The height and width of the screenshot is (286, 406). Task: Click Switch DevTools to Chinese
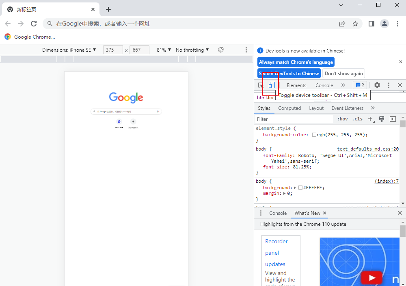[289, 74]
